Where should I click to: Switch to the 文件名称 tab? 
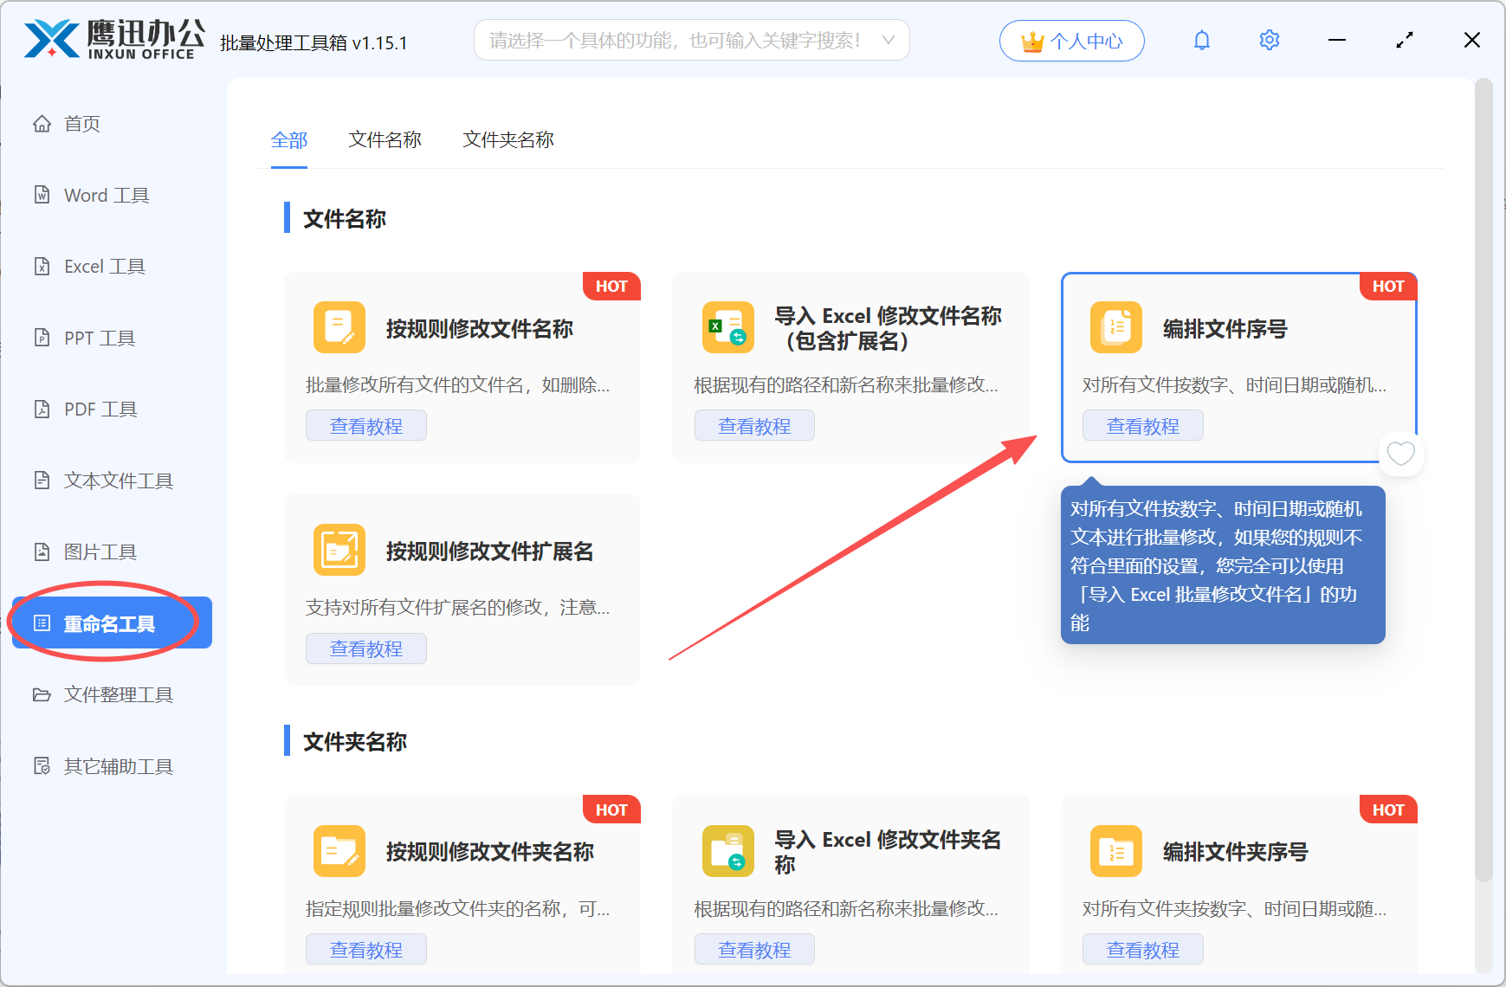pyautogui.click(x=385, y=139)
